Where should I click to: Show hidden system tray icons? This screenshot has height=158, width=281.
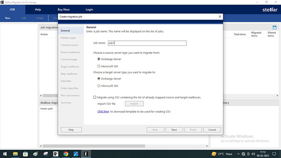pos(238,154)
